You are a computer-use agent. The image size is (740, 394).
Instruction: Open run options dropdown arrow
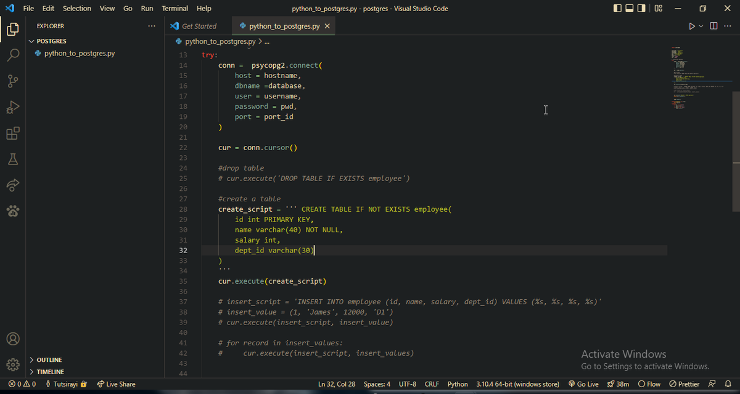701,26
